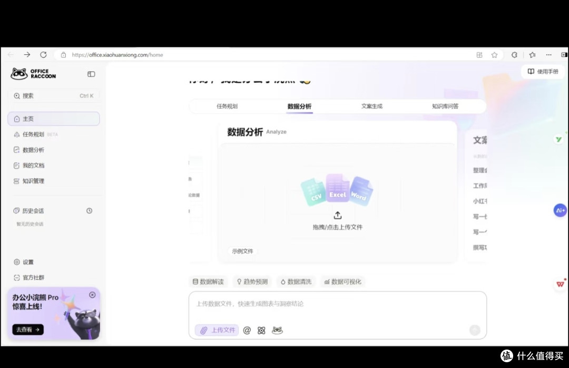Switch to the 知识库问答 tab

pyautogui.click(x=445, y=106)
